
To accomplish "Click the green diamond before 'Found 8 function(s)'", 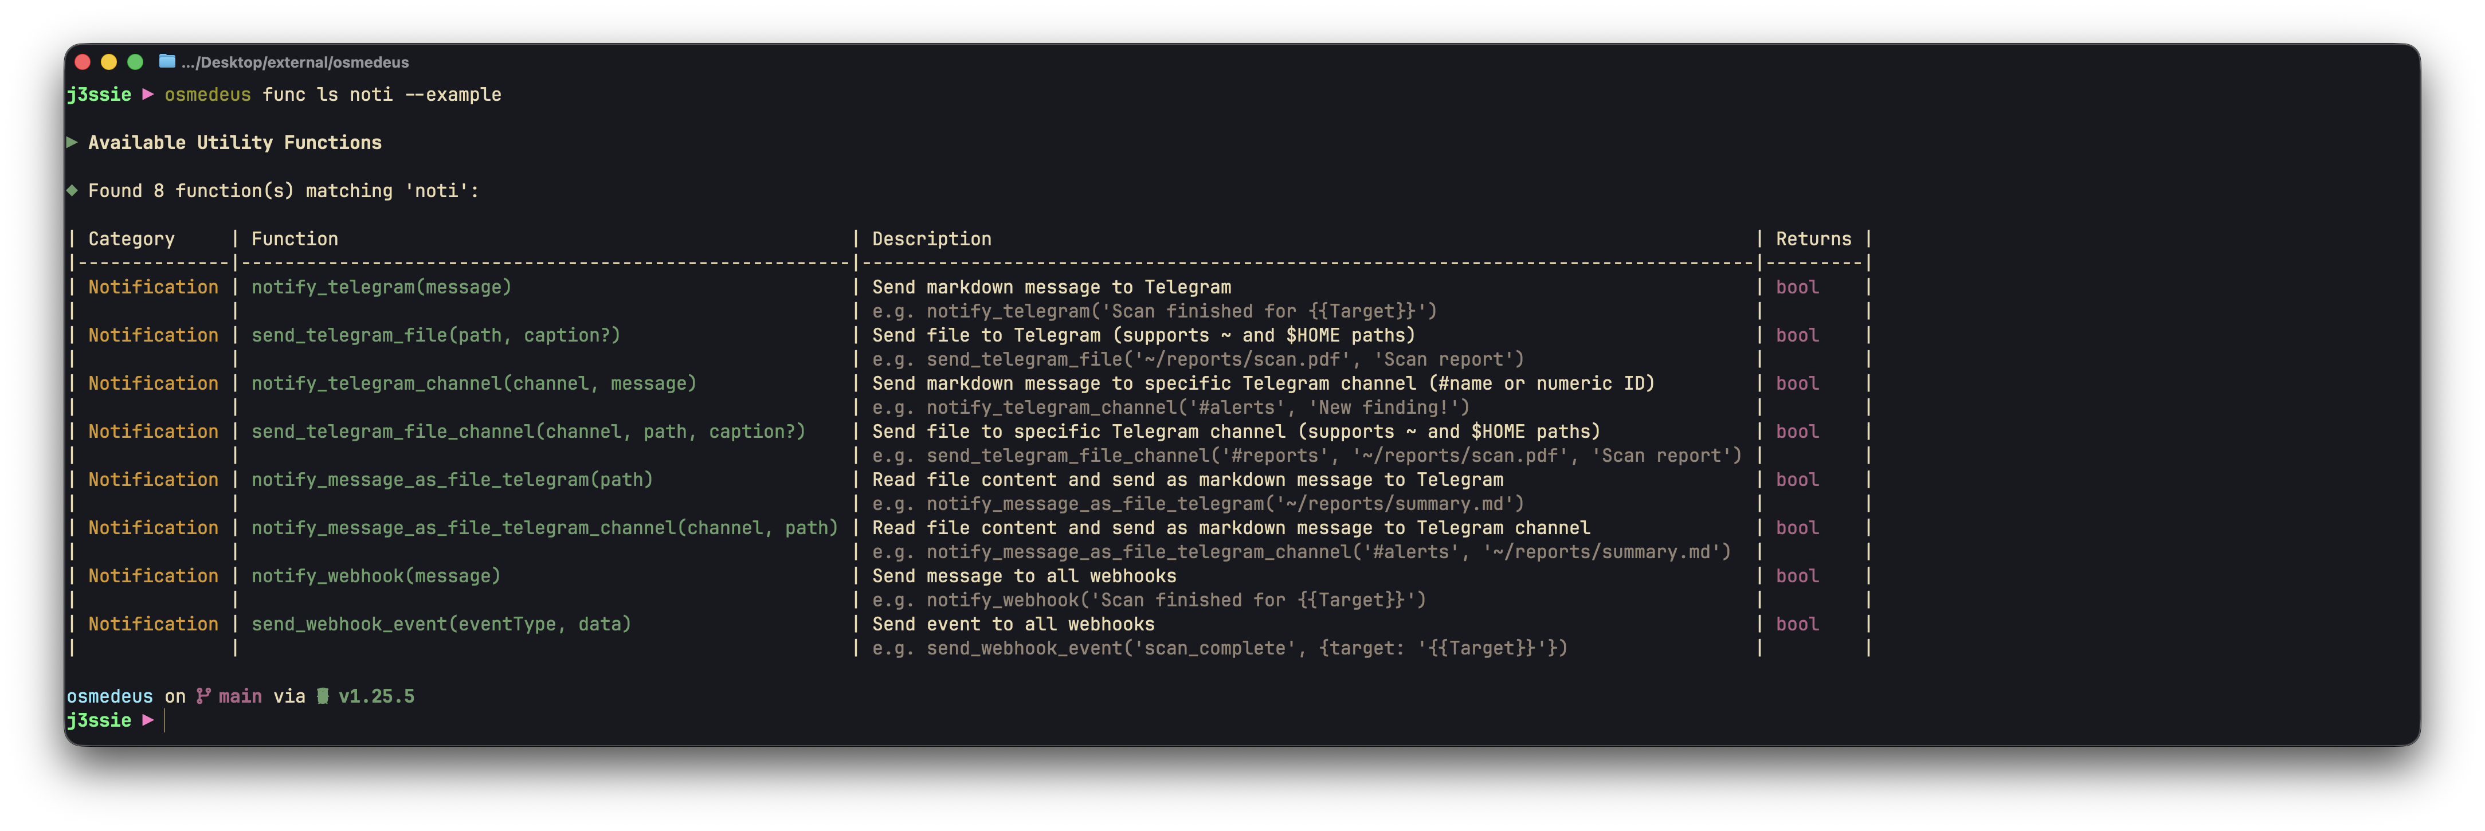I will (72, 190).
